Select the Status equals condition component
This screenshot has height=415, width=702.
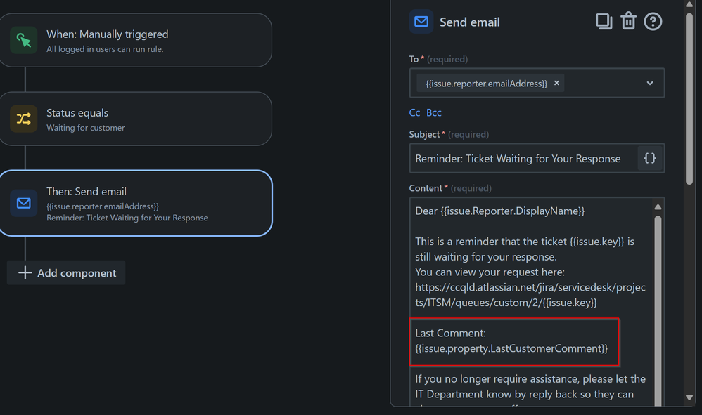point(137,118)
